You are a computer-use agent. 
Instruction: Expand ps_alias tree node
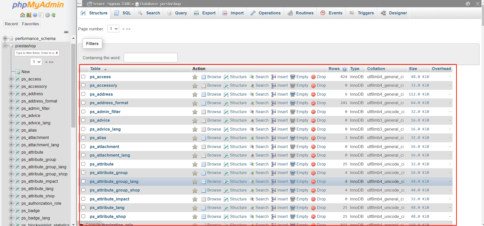[x=11, y=130]
